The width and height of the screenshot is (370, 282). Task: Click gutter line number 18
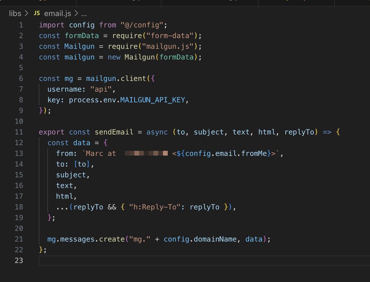[x=19, y=207]
